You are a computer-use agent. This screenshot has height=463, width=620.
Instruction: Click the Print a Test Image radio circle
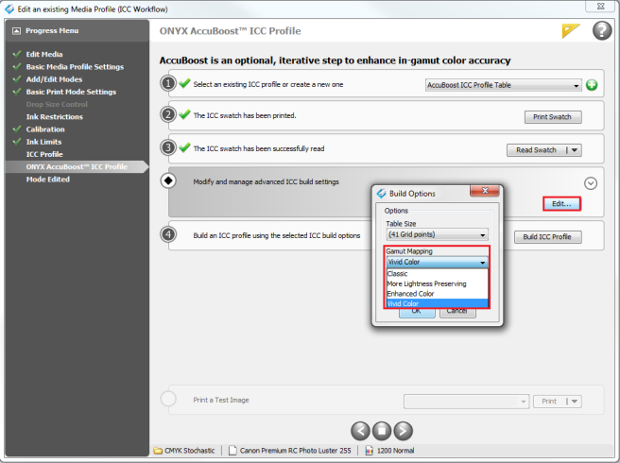168,399
